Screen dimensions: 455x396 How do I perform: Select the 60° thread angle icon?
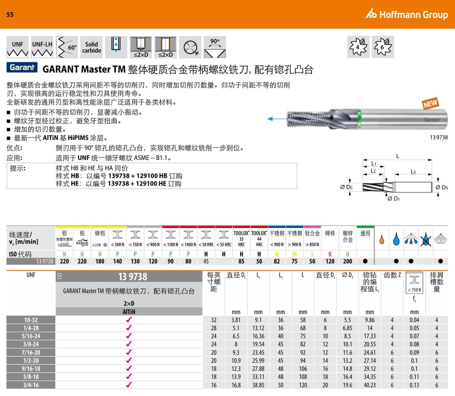(67, 47)
